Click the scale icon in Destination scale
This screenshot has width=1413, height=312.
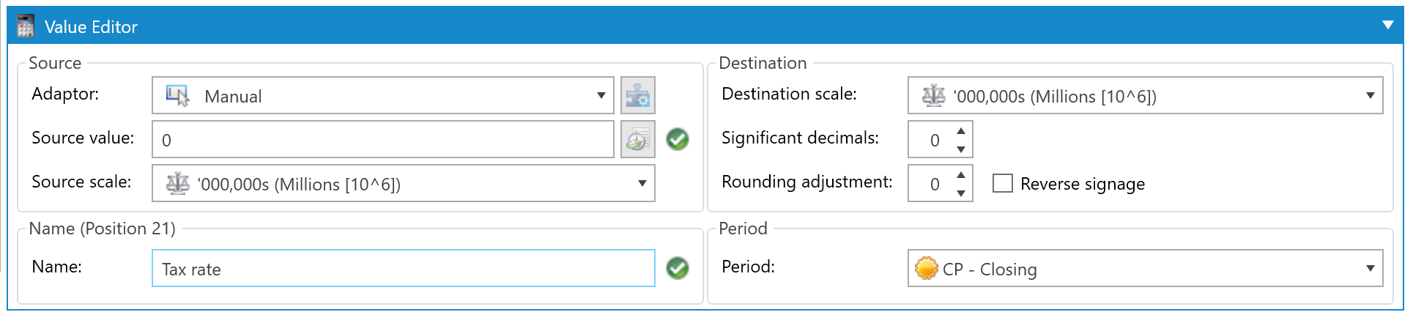(x=933, y=95)
